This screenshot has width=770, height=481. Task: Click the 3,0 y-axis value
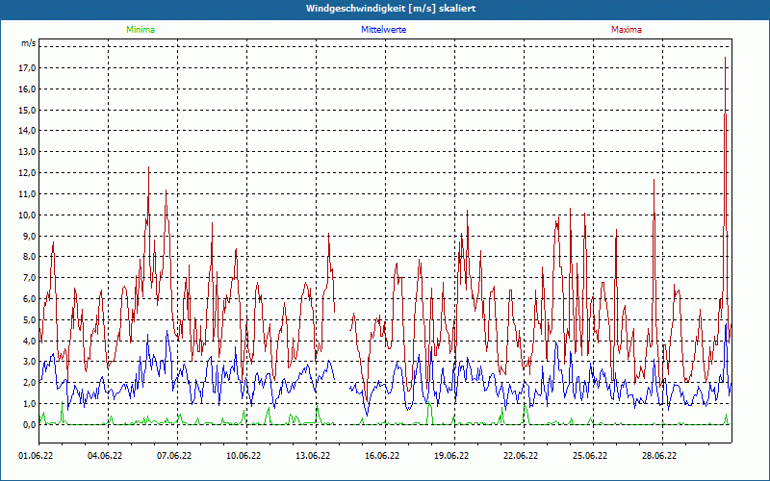pos(30,362)
